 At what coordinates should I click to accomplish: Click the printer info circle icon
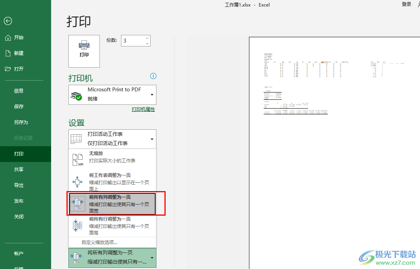pos(153,76)
